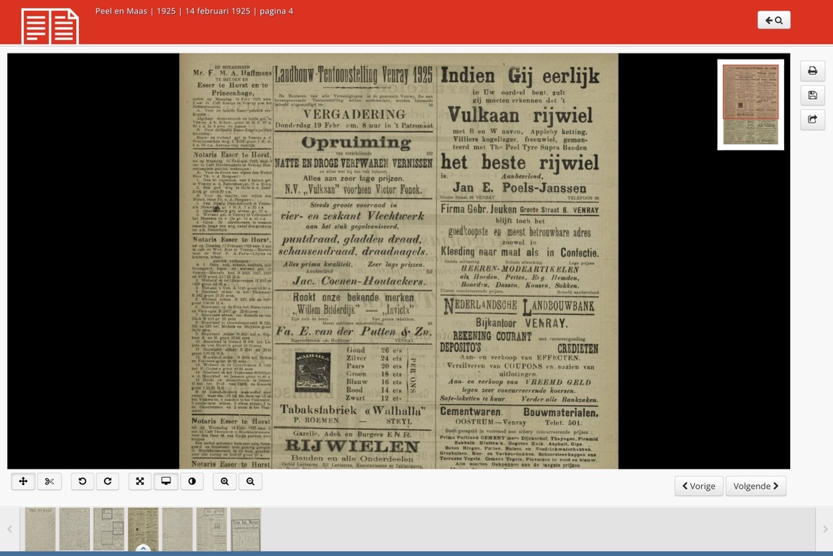
Task: Go to previous page with Vorige
Action: coord(698,486)
